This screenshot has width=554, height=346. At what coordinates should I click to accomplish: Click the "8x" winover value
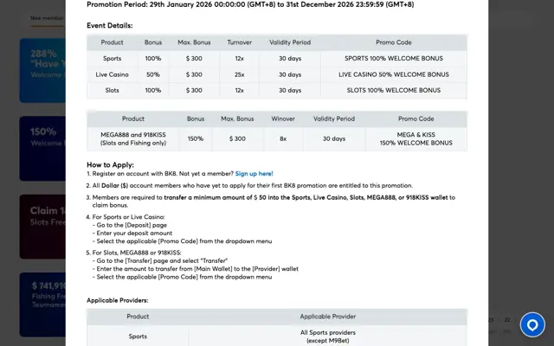pyautogui.click(x=283, y=138)
